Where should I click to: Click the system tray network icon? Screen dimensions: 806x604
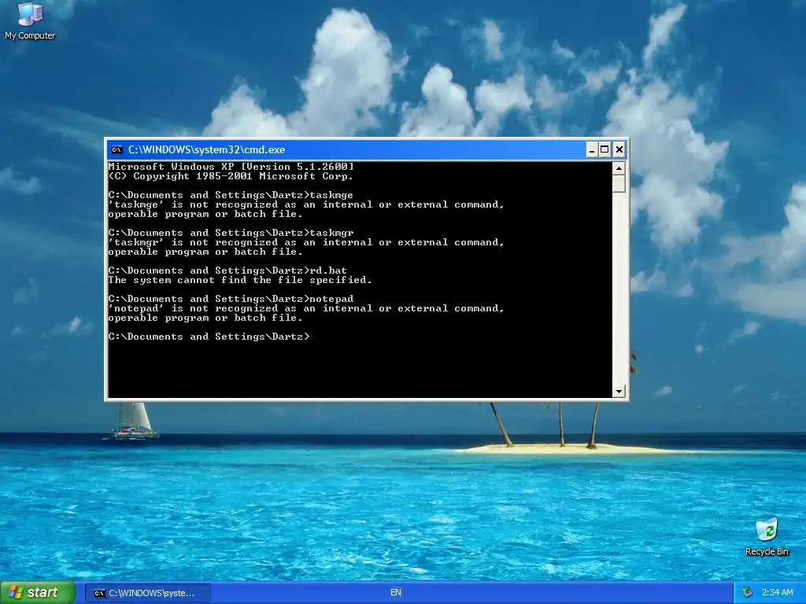(748, 592)
